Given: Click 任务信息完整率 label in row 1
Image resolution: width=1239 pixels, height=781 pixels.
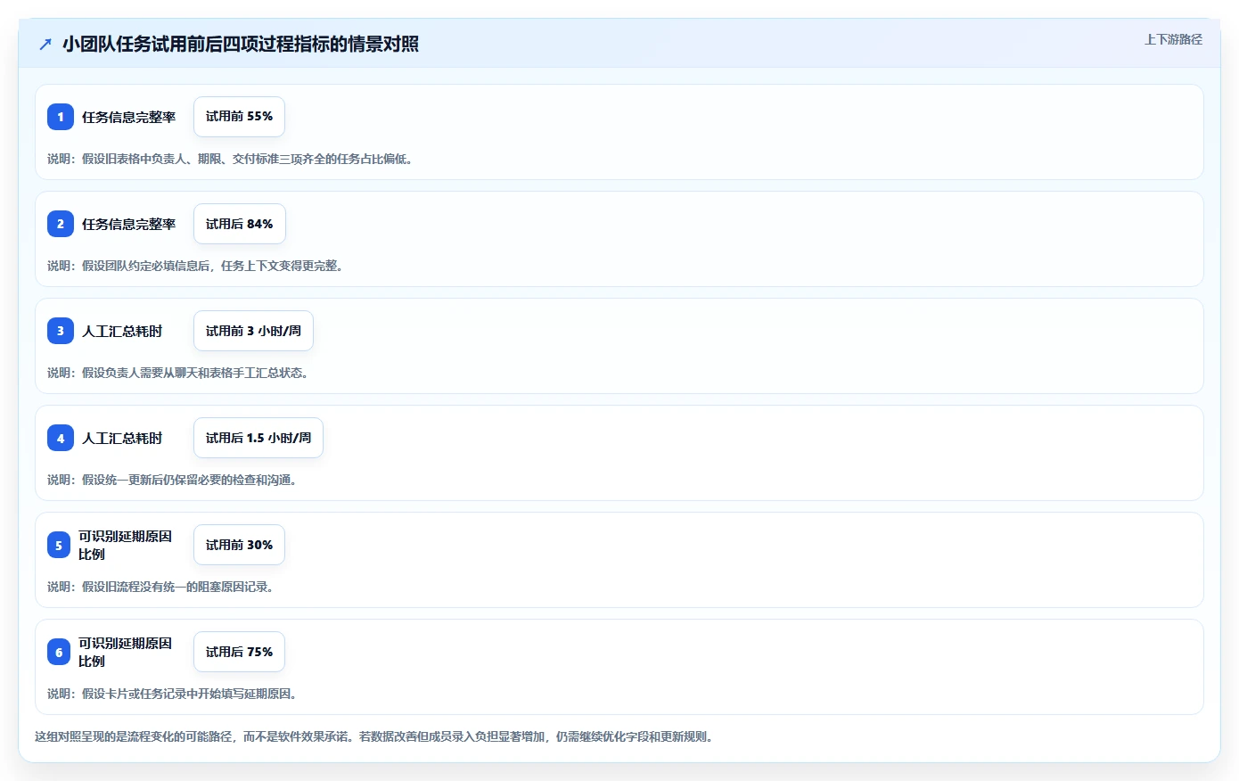Looking at the screenshot, I should [x=129, y=117].
